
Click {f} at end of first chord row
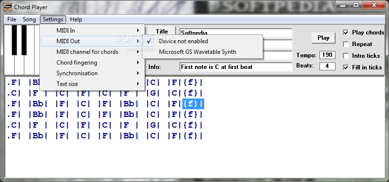(191, 83)
